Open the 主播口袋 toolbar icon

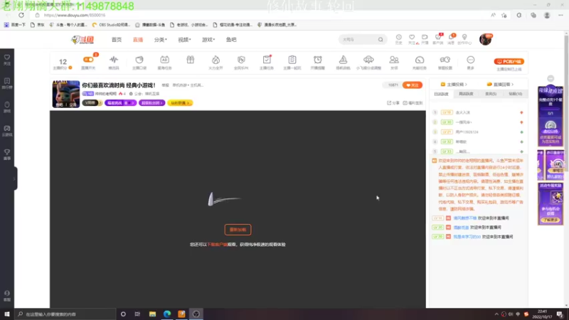click(139, 62)
